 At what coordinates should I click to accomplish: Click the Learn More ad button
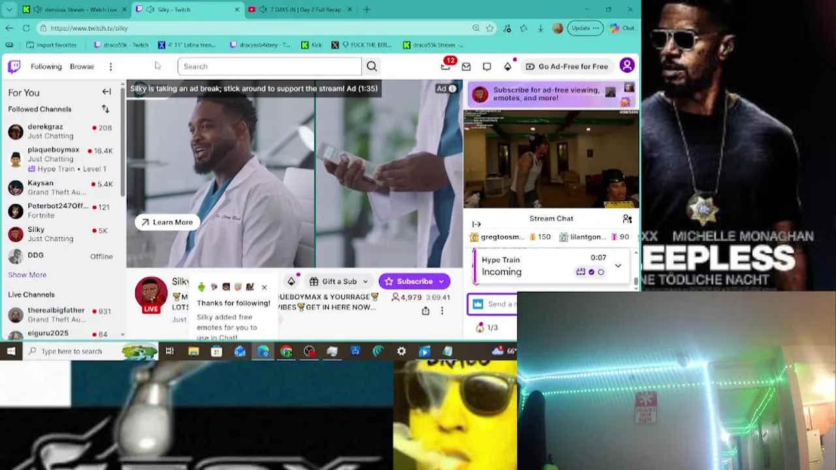[167, 222]
